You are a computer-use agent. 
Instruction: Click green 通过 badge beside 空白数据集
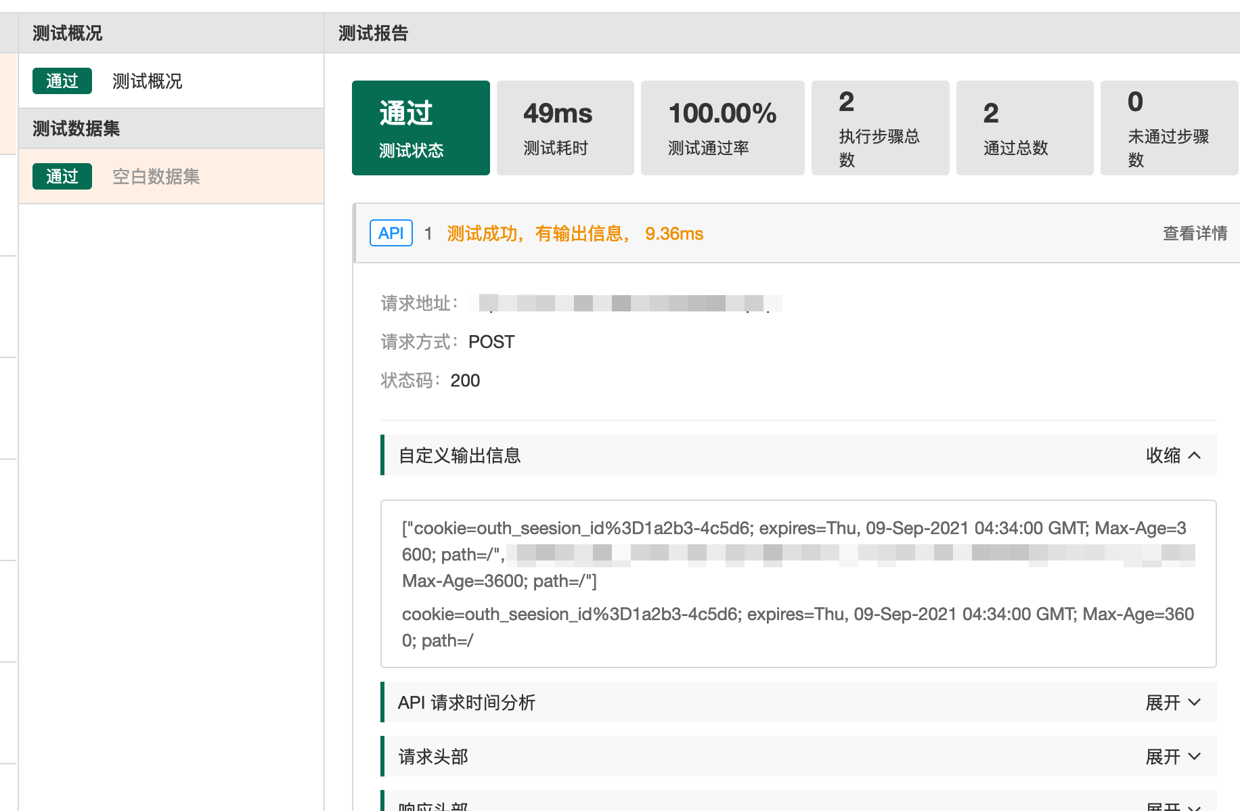coord(62,177)
